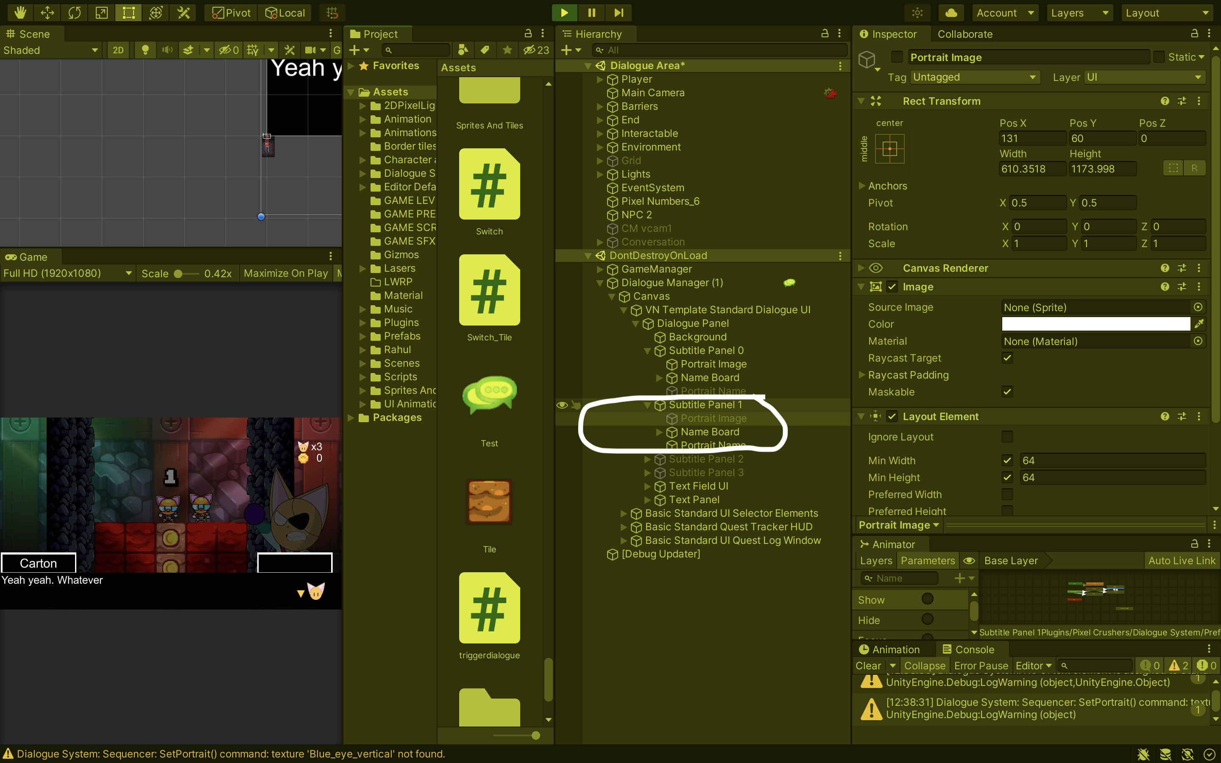This screenshot has width=1221, height=763.
Task: Open Animator Layers tab
Action: pyautogui.click(x=876, y=561)
